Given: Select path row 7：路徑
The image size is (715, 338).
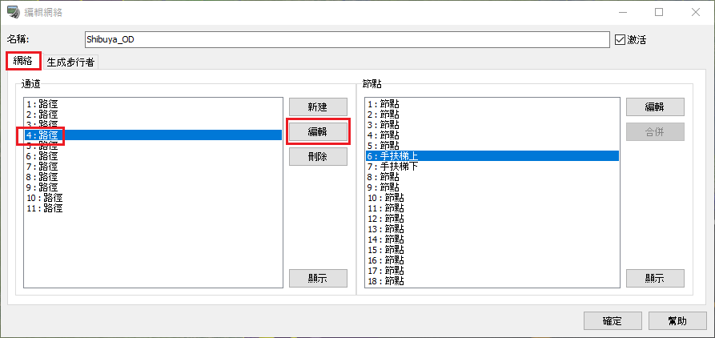Looking at the screenshot, I should click(153, 167).
